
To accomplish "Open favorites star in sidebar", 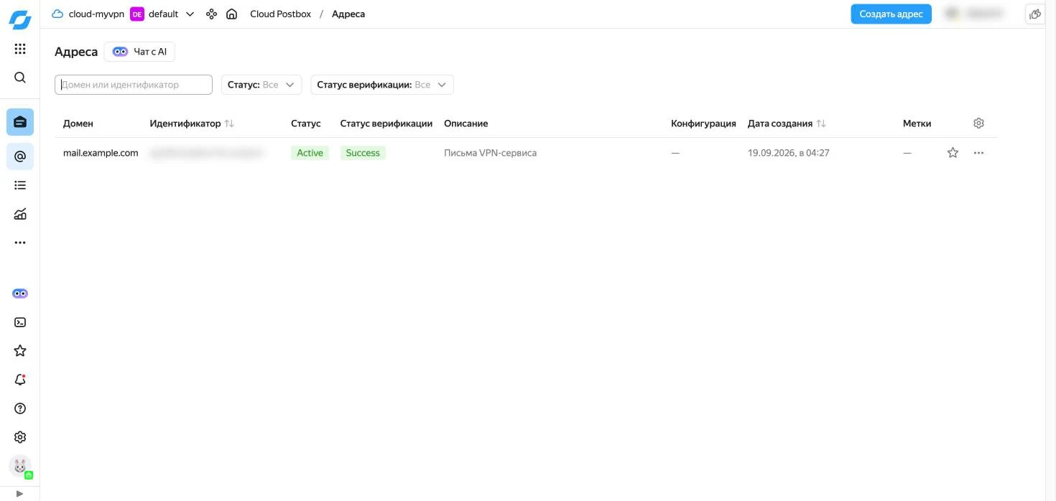I will click(20, 351).
